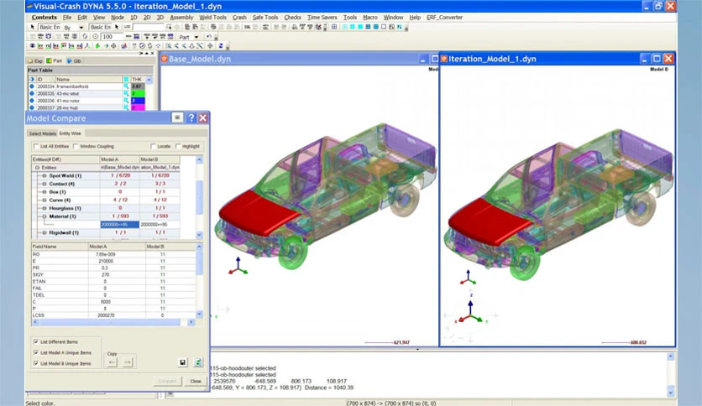This screenshot has height=406, width=702.
Task: Click the Model A column header in entities table
Action: pos(119,159)
